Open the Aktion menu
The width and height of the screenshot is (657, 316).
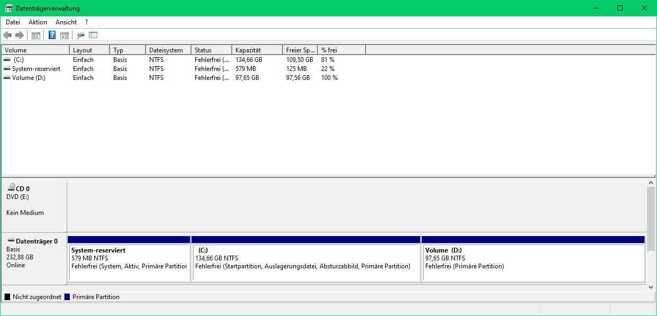tap(38, 22)
